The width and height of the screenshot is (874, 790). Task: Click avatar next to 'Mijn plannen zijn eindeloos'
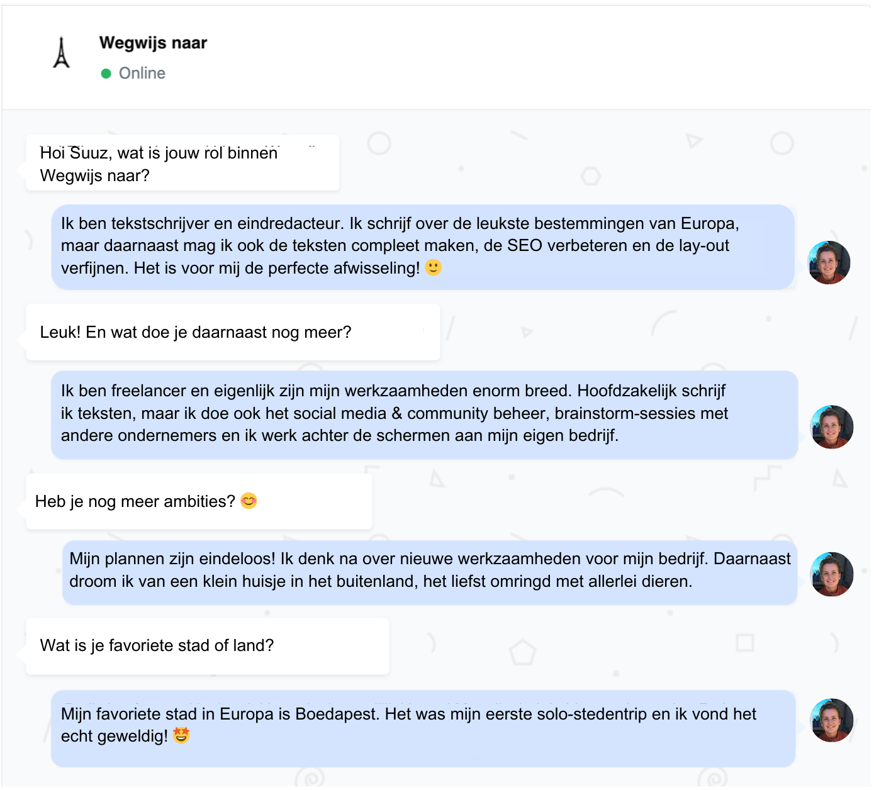[831, 574]
